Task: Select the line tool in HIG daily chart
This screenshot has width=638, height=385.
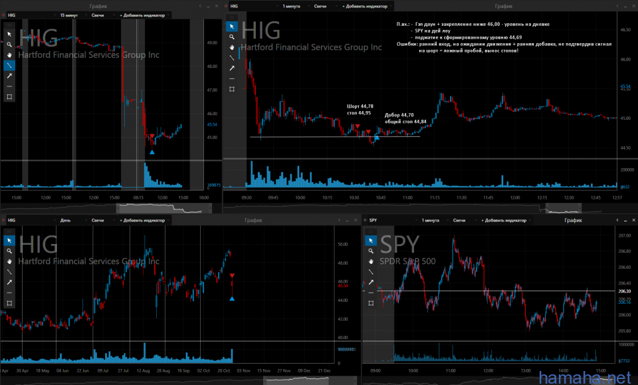Action: point(9,272)
